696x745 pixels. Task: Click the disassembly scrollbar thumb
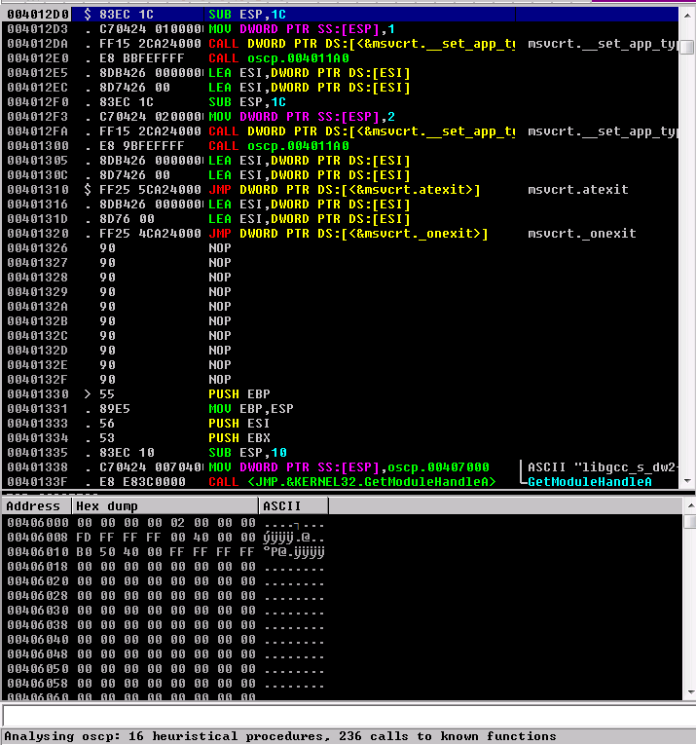687,48
